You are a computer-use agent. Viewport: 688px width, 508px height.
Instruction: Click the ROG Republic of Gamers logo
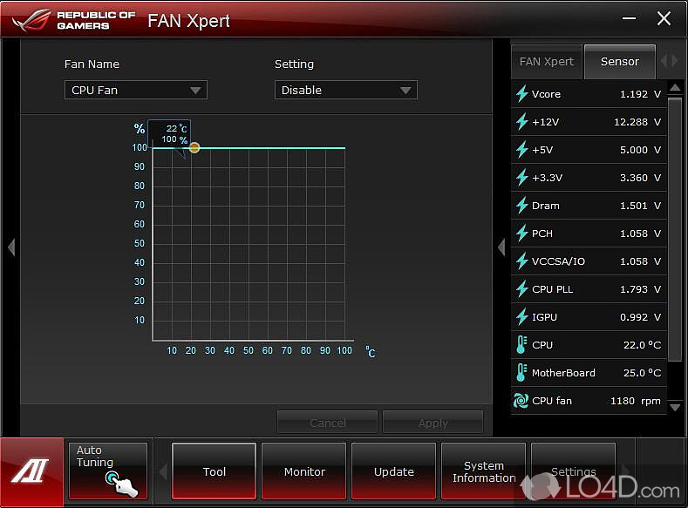click(x=73, y=20)
